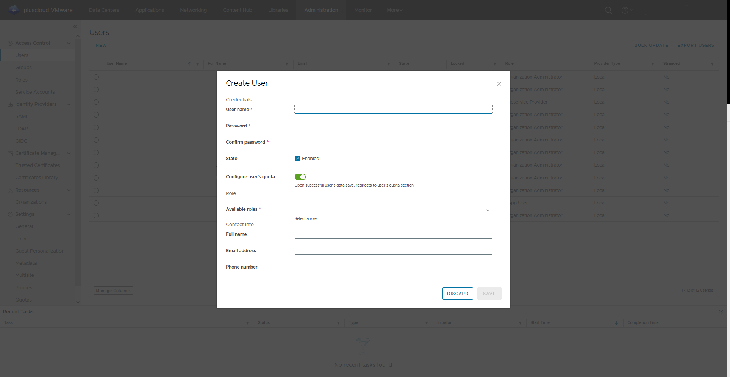Open the Networking menu
The width and height of the screenshot is (730, 377).
tap(193, 10)
